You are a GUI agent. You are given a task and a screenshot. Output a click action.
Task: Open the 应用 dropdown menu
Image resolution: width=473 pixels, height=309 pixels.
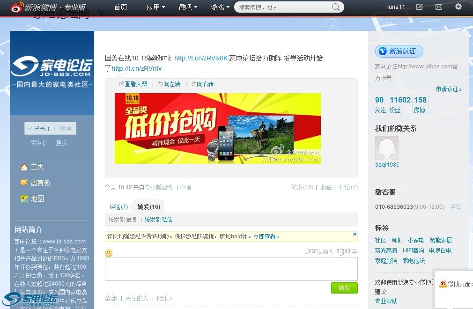coord(155,7)
